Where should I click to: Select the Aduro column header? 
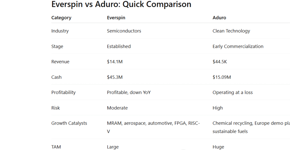pyautogui.click(x=219, y=18)
